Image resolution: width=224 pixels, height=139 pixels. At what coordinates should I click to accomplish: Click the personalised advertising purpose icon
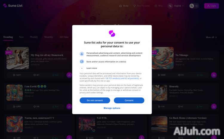(82, 54)
